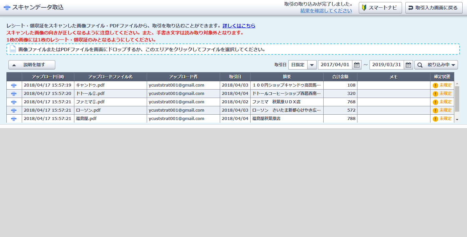Click the warning icon for 福島屋.pdf status

pos(436,119)
